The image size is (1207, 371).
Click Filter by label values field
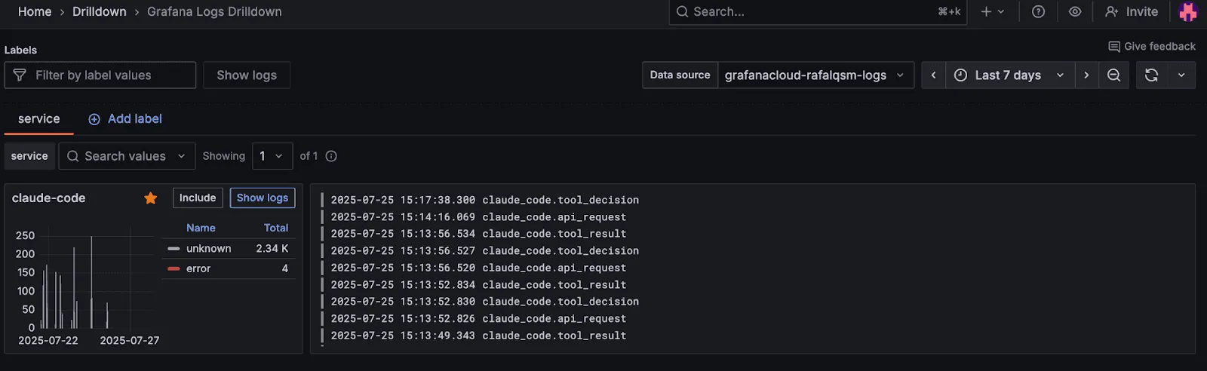pos(100,75)
